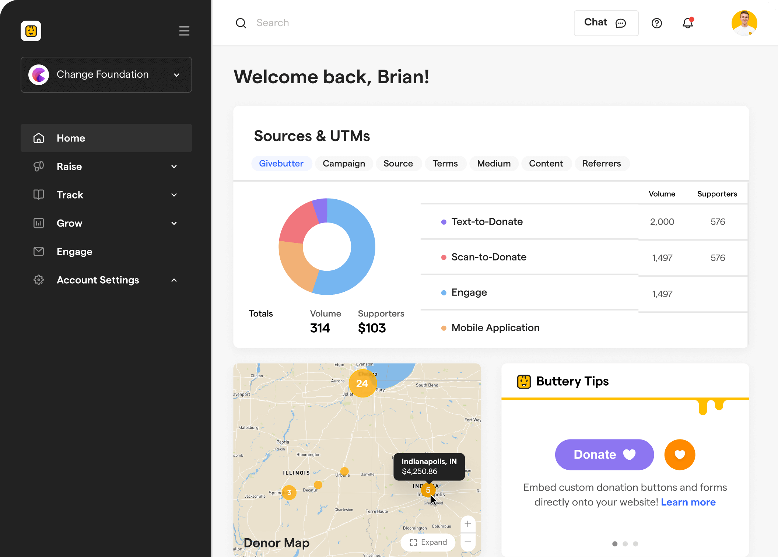The image size is (778, 557).
Task: Open notifications bell icon
Action: click(688, 23)
